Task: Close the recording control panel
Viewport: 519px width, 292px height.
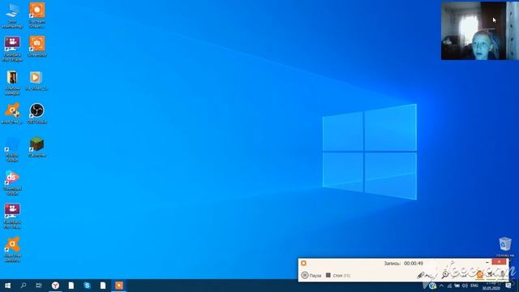Action: [500, 262]
